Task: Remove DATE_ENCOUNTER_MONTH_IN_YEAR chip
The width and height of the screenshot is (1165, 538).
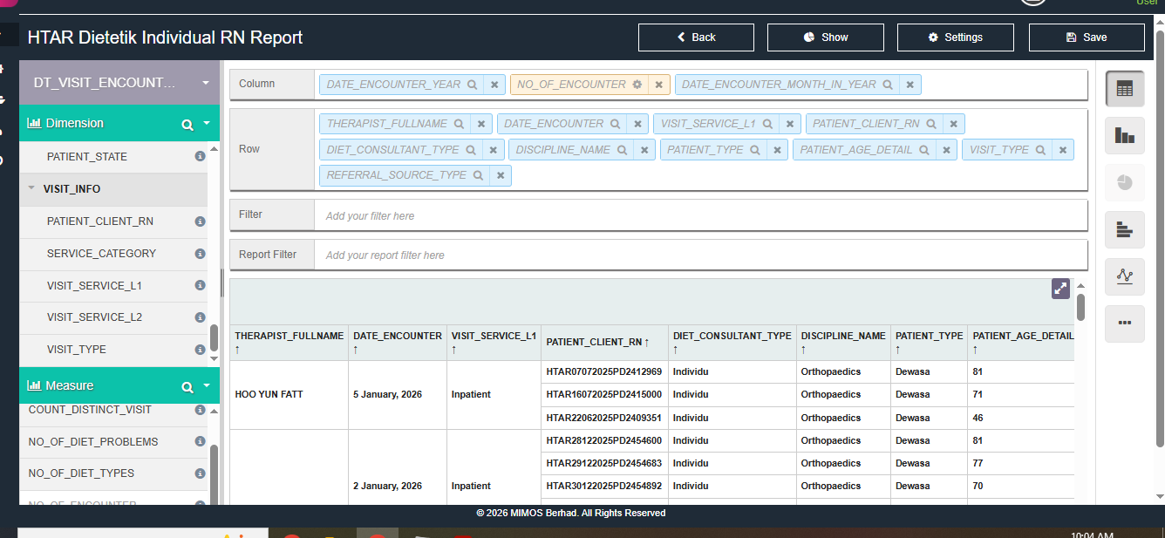Action: [x=910, y=85]
